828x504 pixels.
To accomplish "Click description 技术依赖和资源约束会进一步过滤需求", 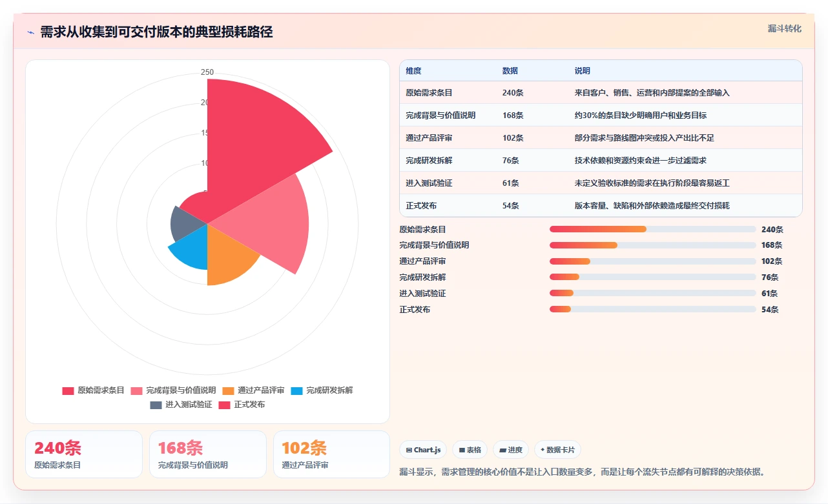I will tap(640, 161).
